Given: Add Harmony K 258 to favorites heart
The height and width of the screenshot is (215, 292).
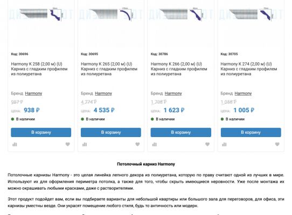Looking at the screenshot, I should [x=67, y=144].
